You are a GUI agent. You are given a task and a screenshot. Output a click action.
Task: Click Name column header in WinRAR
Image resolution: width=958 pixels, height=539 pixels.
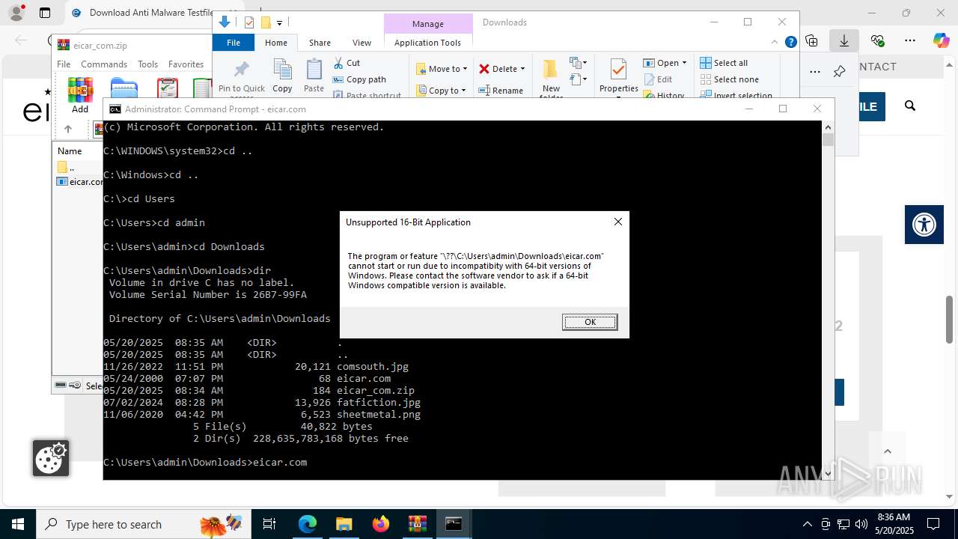[x=70, y=150]
